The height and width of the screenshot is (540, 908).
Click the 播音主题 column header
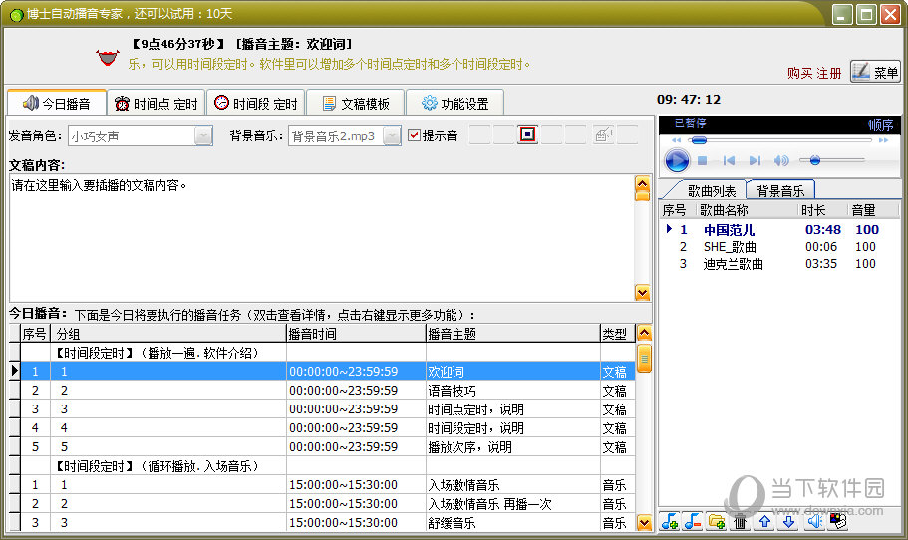[513, 334]
